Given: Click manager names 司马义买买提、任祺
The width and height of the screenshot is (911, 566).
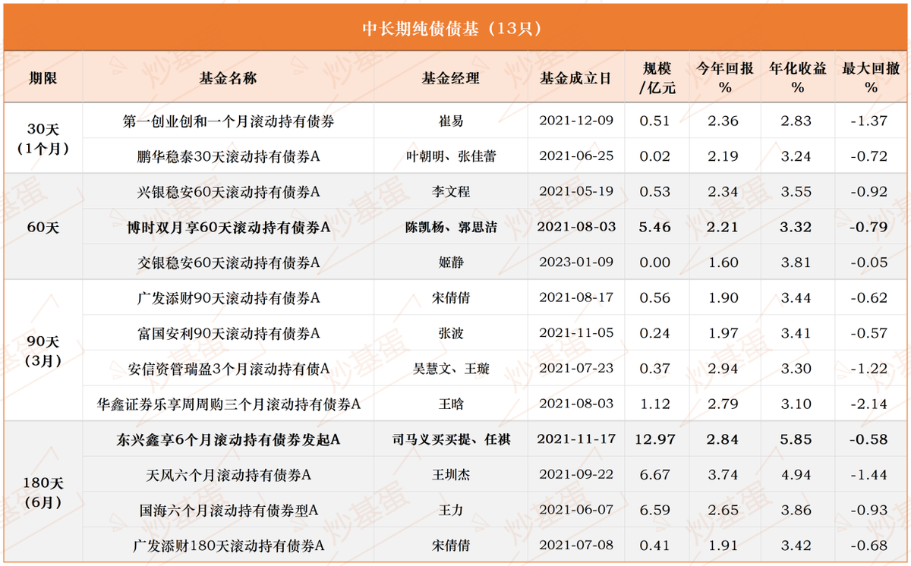Looking at the screenshot, I should tap(451, 439).
